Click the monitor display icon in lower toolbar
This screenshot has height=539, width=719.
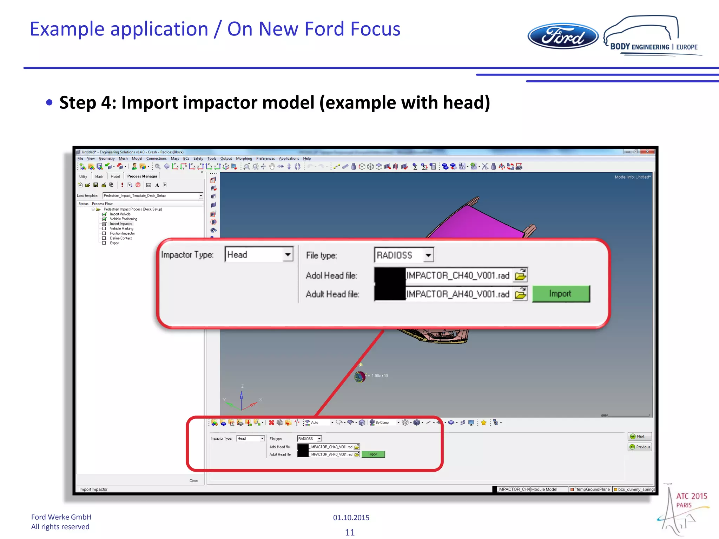471,422
